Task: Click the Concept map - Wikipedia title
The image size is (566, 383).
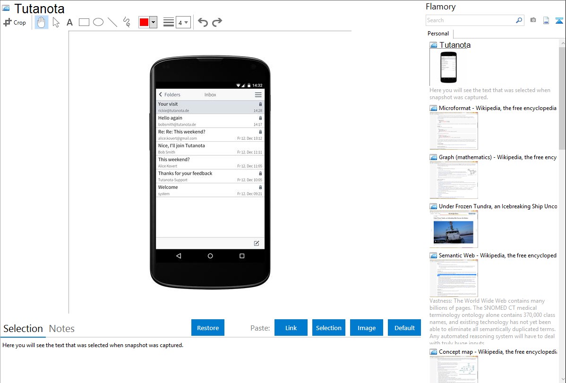Action: pyautogui.click(x=498, y=351)
